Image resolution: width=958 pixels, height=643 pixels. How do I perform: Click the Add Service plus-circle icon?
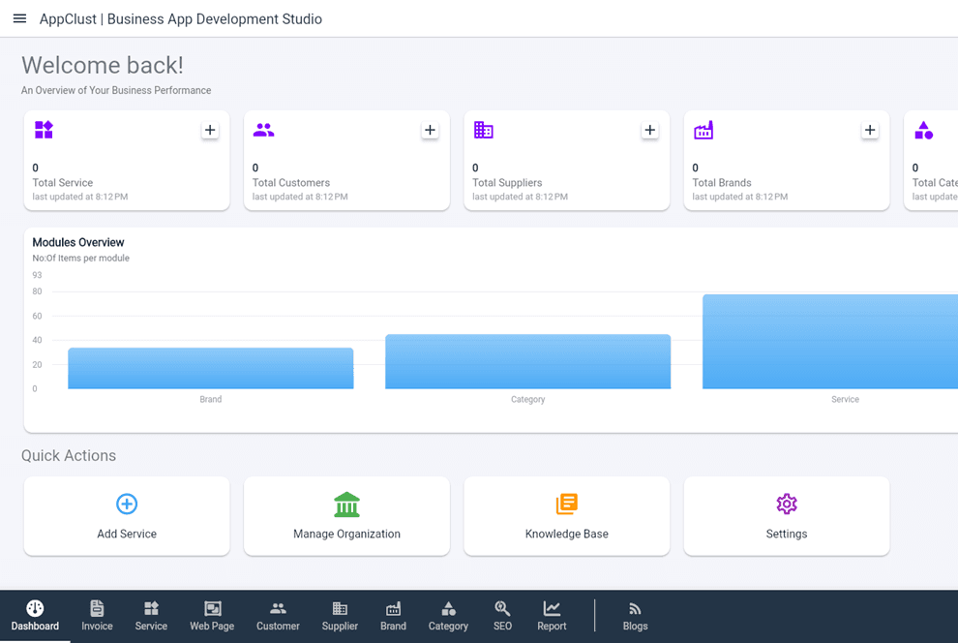[127, 505]
